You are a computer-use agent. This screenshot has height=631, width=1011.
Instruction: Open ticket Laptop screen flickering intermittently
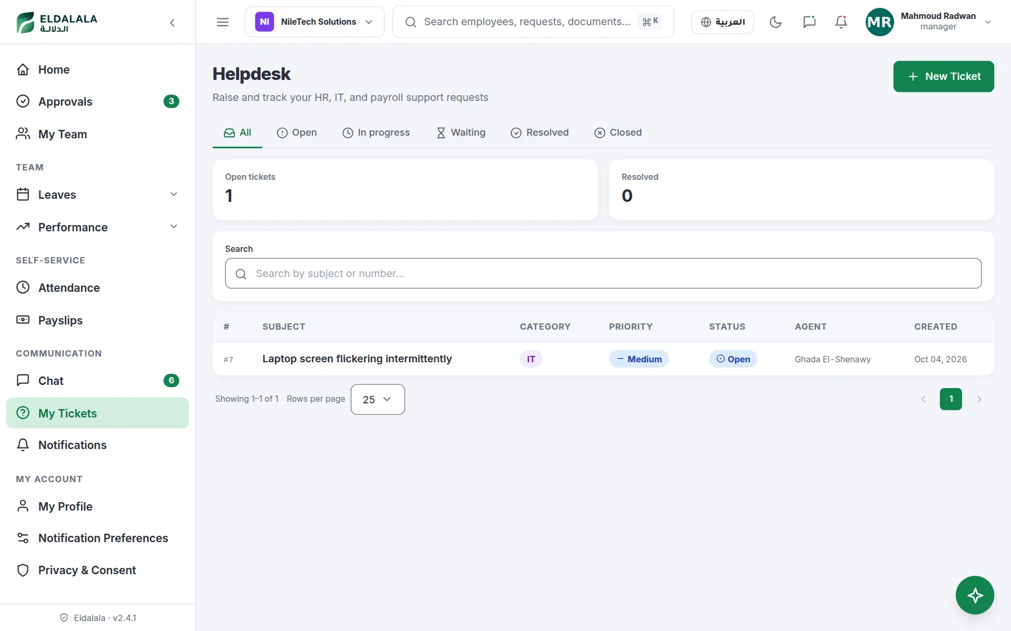[357, 359]
